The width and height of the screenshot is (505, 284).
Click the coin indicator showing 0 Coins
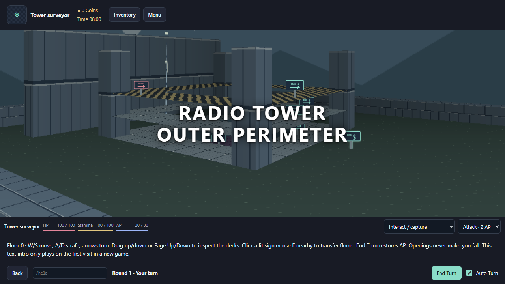[x=88, y=11]
